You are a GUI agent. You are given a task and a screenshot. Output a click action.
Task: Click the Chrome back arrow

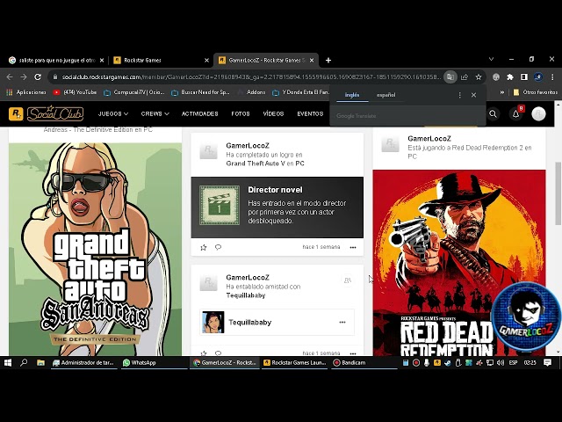pyautogui.click(x=10, y=76)
